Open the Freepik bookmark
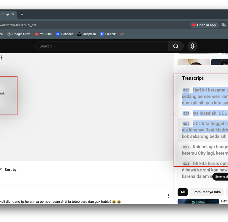 [x=108, y=34]
